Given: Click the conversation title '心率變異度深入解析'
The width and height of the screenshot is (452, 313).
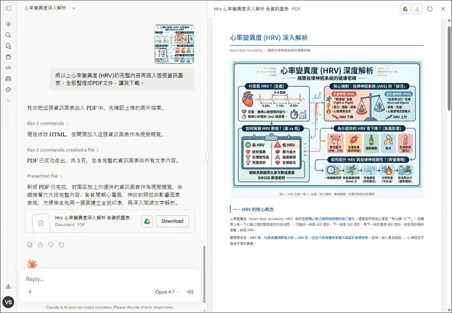Looking at the screenshot, I should pos(45,8).
